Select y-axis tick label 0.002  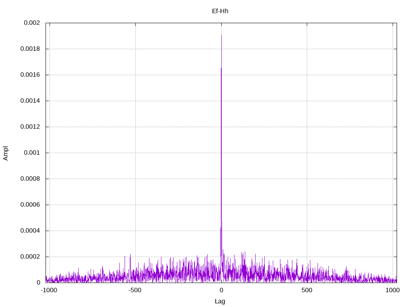32,23
